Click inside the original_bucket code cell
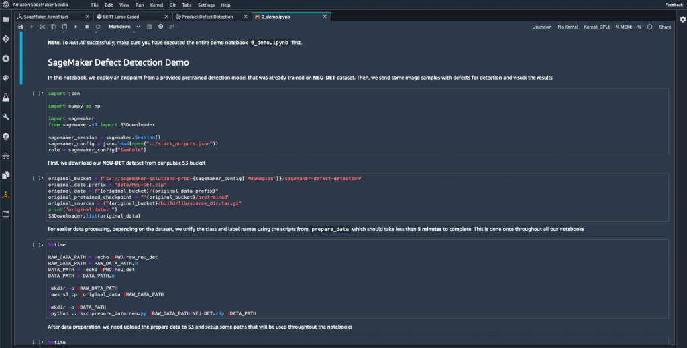 [x=358, y=197]
